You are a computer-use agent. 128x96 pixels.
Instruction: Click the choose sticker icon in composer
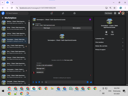pos(39,82)
